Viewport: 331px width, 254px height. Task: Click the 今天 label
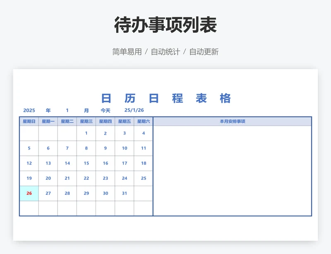(106, 110)
